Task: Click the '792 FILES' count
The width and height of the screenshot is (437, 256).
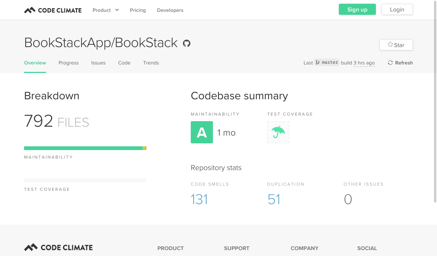Action: pos(57,121)
